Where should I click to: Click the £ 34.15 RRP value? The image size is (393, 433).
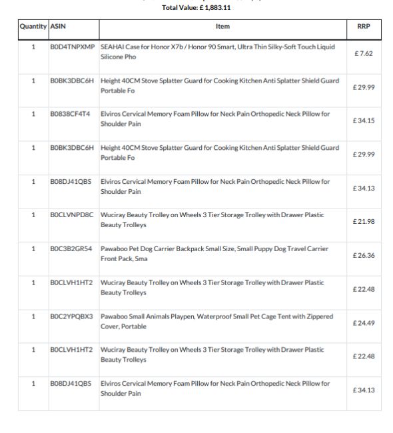(364, 121)
